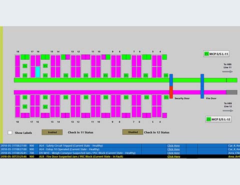Open Click Here for Fire Door Suspected Jam alarm
Screen dimensions: 240x185
173,156
